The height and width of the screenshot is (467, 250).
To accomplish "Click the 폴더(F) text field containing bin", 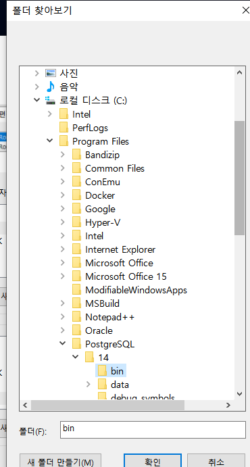I will (x=153, y=430).
